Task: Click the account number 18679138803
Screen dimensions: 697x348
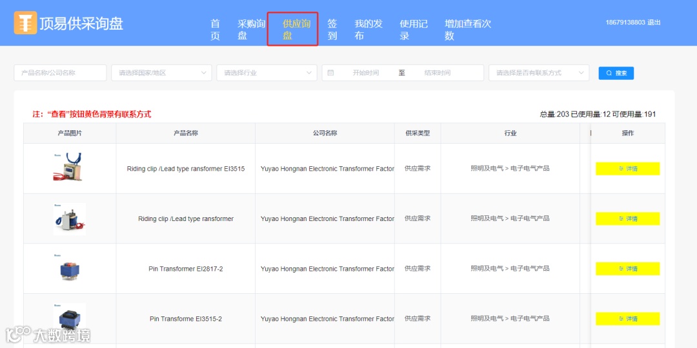Action: pos(625,22)
